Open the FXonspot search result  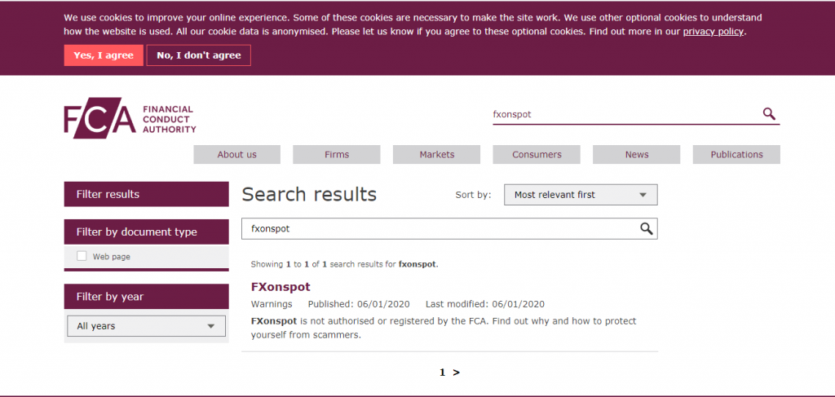(x=281, y=287)
